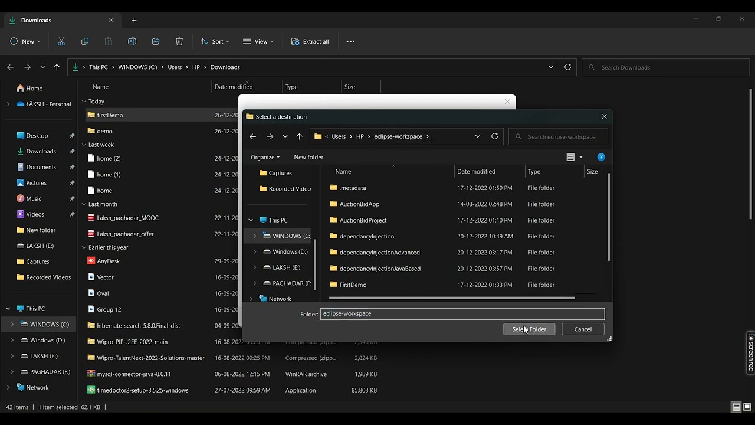Sort dialog list by Date modified column

pos(476,172)
